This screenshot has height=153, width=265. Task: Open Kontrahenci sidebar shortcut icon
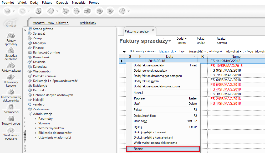[11, 107]
